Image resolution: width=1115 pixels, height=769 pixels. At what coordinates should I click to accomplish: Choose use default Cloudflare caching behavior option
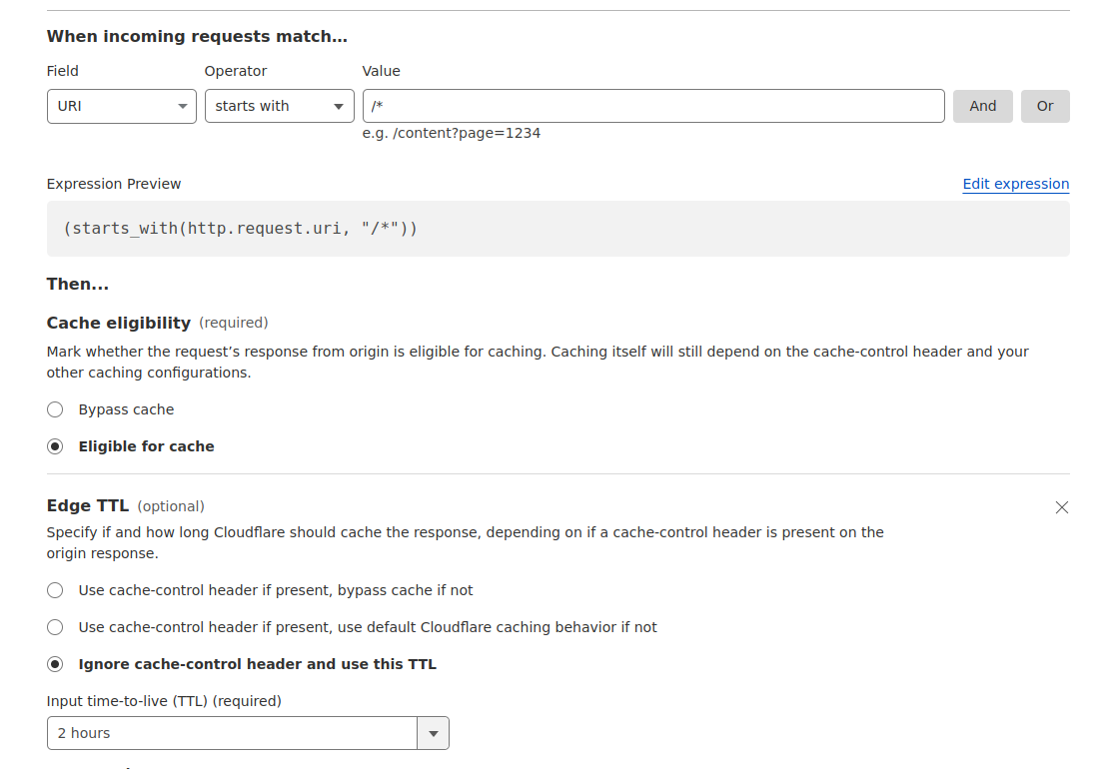56,627
